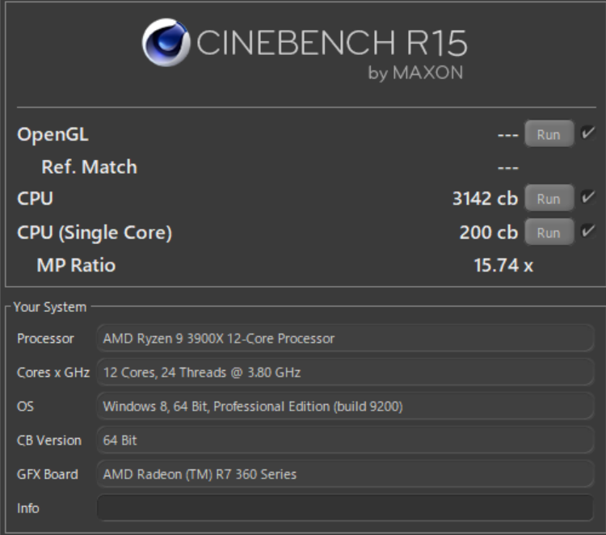Click the MP Ratio value 15.74 x

[x=503, y=266]
